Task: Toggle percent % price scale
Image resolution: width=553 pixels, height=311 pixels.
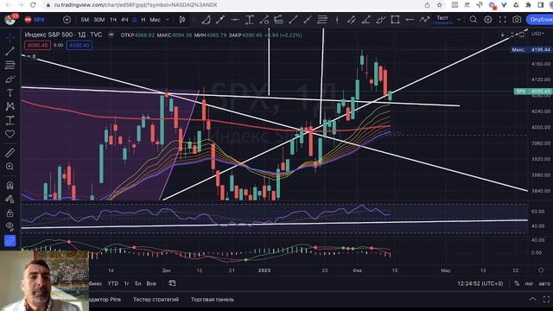Action: (517, 283)
